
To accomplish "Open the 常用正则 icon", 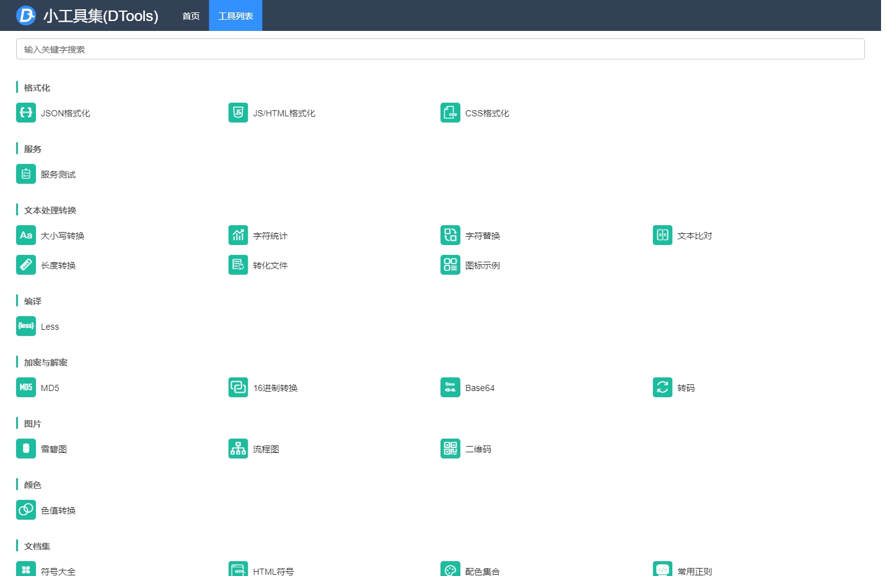I will pos(662,569).
